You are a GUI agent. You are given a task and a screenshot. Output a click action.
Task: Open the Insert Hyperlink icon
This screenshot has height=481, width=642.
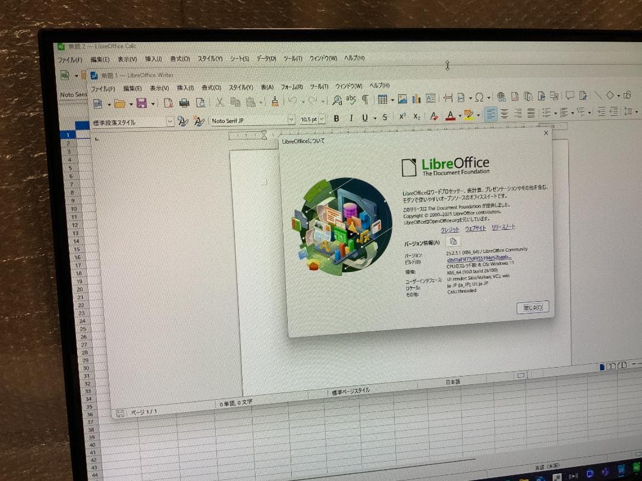coord(501,96)
